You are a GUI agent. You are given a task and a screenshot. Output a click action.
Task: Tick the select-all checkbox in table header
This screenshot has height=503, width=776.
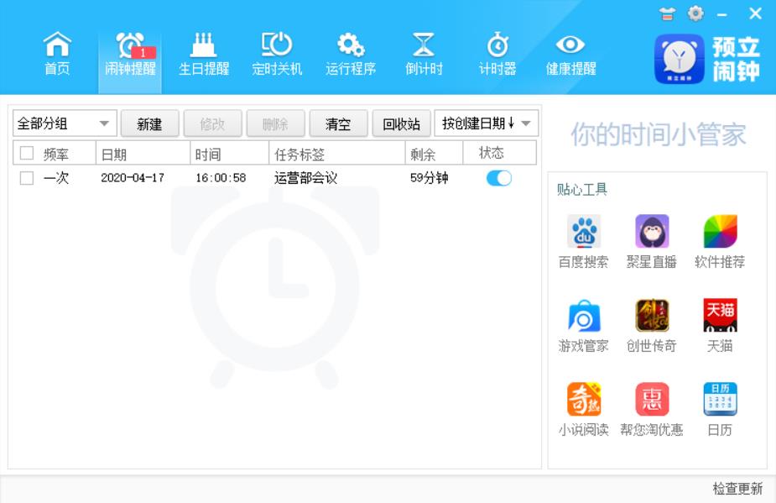point(27,153)
